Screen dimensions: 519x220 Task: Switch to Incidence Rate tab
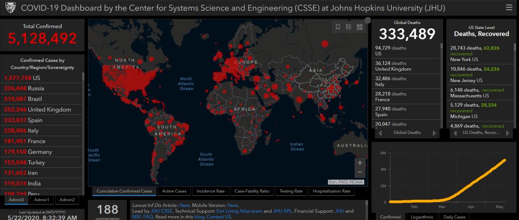tap(210, 191)
